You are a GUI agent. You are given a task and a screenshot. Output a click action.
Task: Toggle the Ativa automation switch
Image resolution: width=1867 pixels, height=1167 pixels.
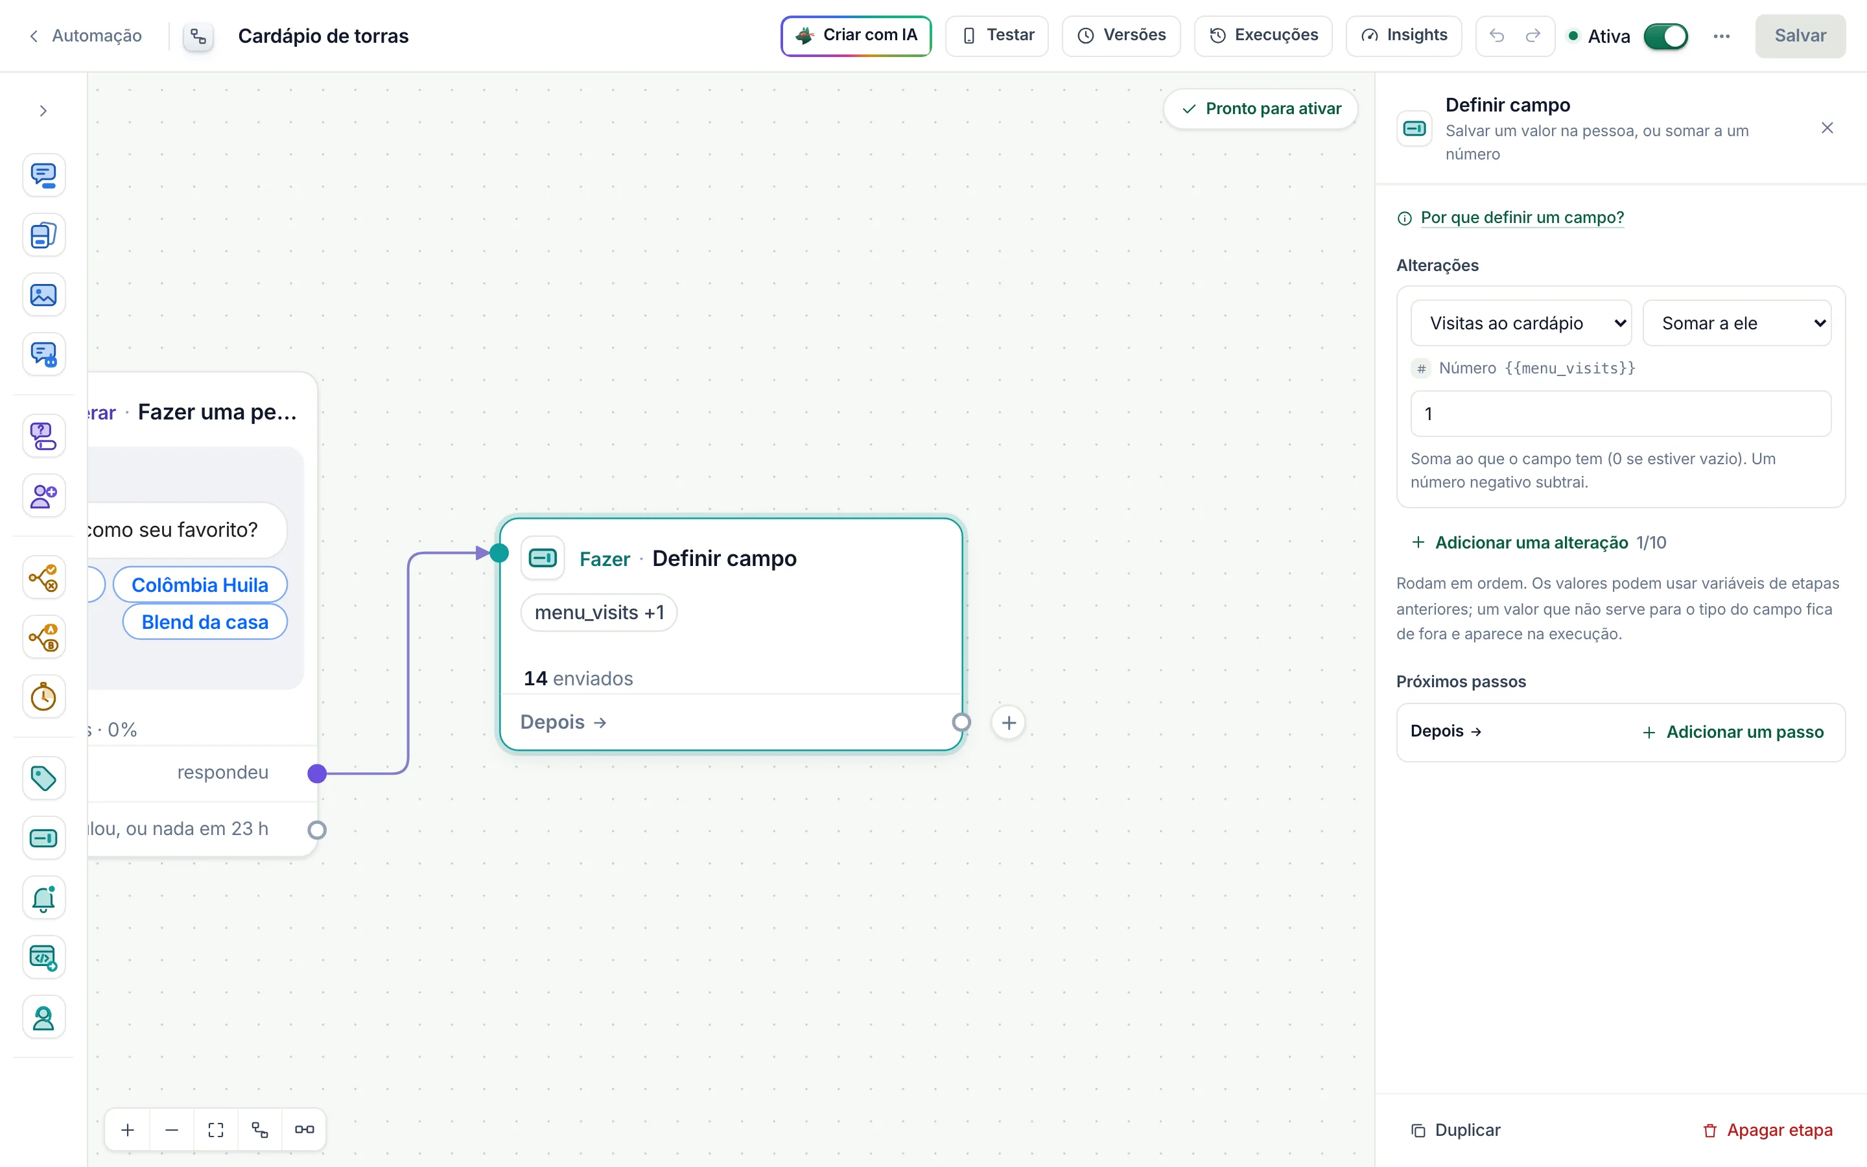pyautogui.click(x=1665, y=36)
